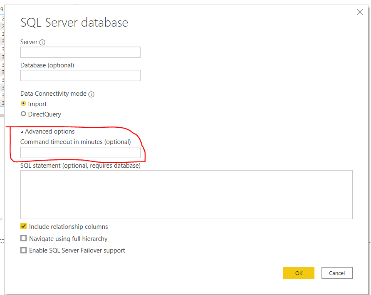Disable Include relationship columns
Image resolution: width=371 pixels, height=295 pixels.
(x=23, y=226)
